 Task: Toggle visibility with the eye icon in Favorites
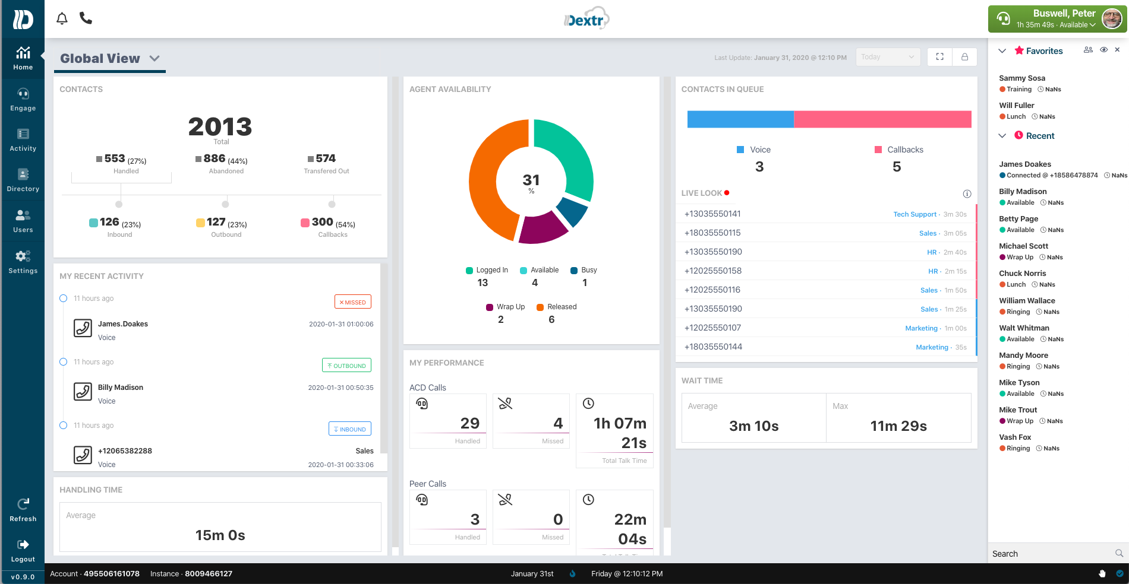click(1104, 50)
